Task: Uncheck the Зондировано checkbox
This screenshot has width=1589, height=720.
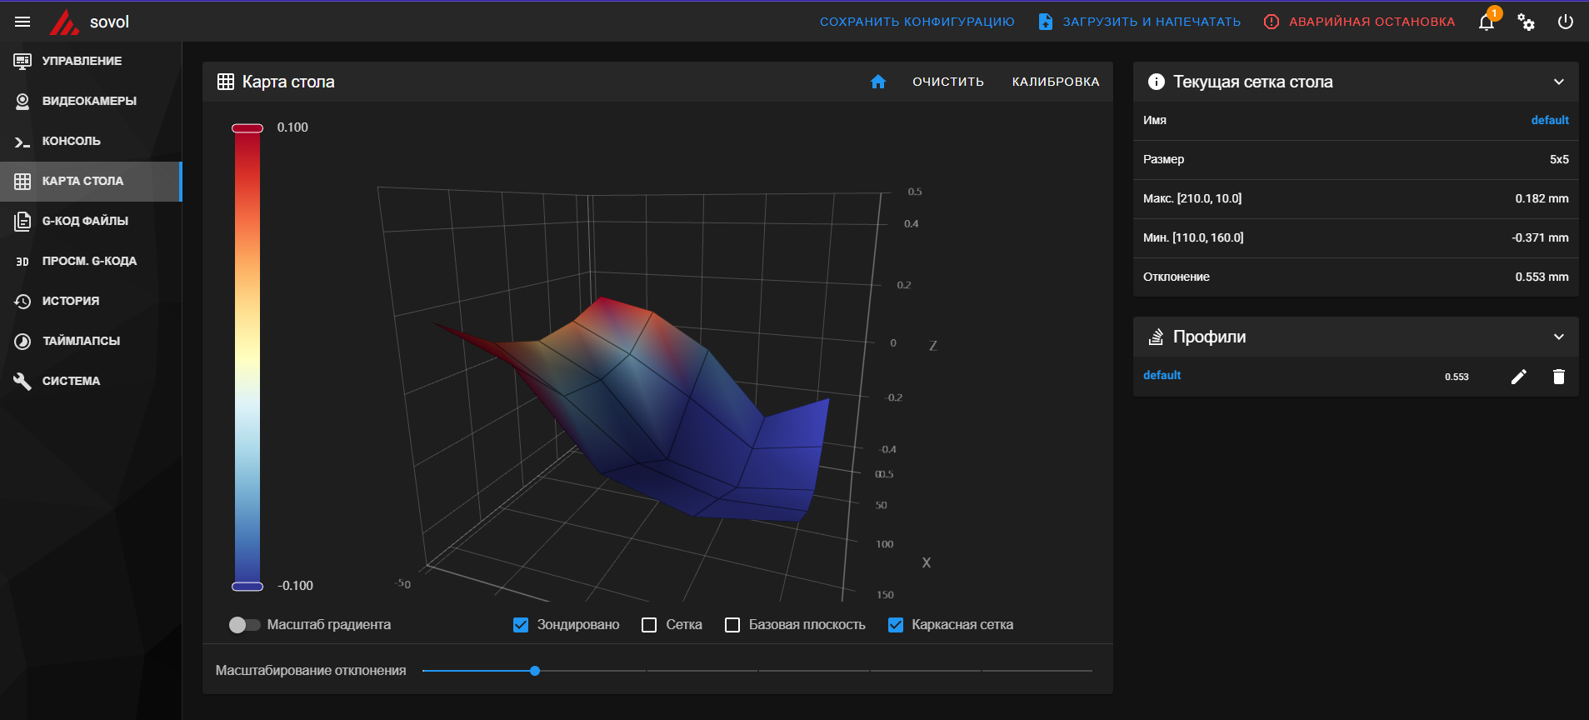Action: tap(521, 625)
